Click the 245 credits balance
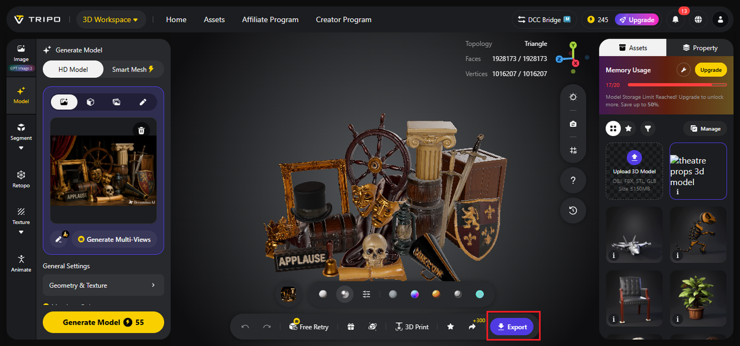 [x=598, y=20]
